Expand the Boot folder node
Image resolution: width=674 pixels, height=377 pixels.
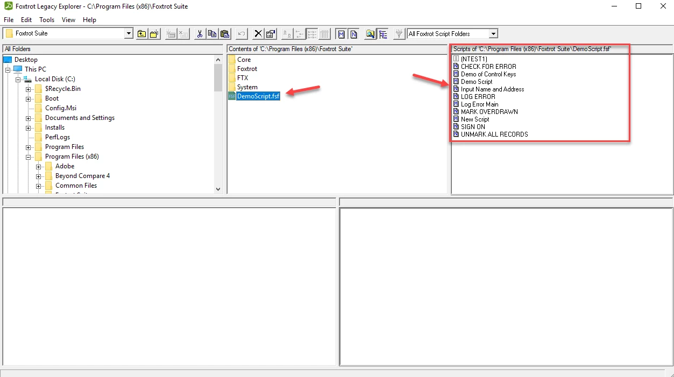pos(28,98)
